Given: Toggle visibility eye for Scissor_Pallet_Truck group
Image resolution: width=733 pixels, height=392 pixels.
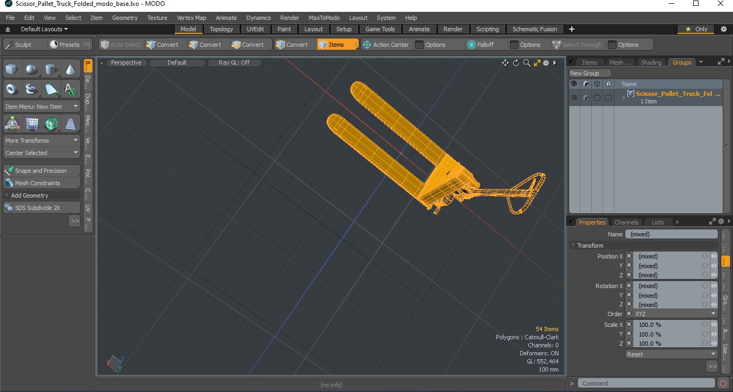Looking at the screenshot, I should [x=574, y=97].
